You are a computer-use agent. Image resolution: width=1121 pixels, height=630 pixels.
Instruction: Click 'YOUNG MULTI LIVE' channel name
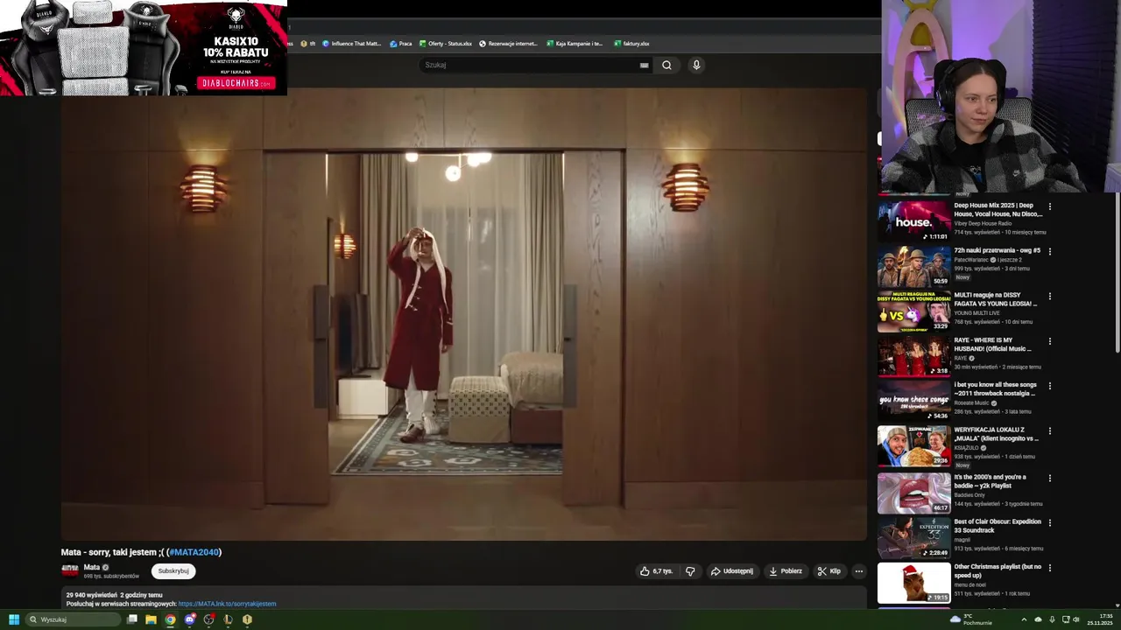tap(976, 313)
